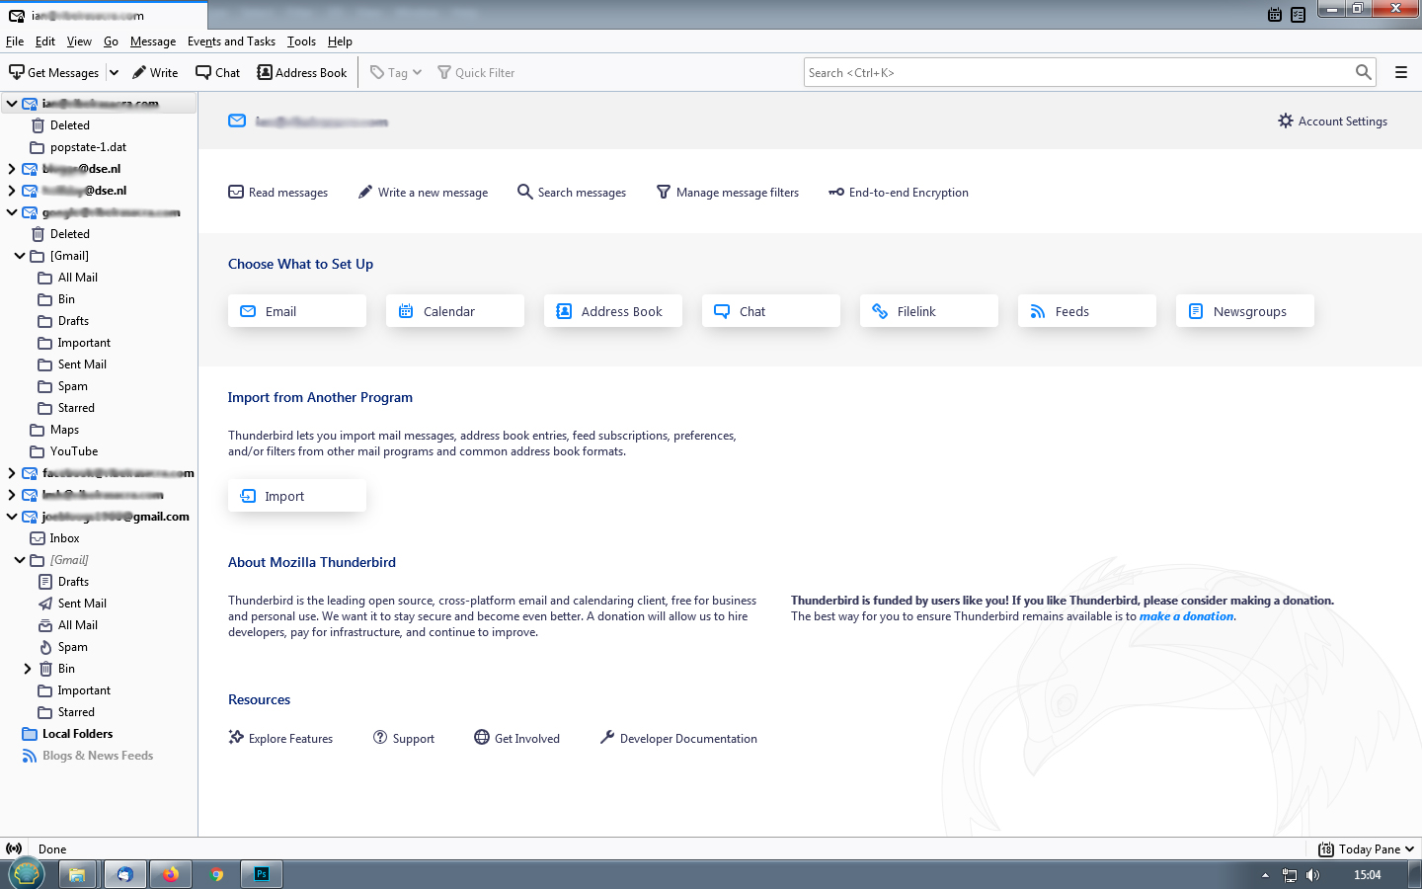Open the Help menu
The width and height of the screenshot is (1422, 889).
pos(340,41)
